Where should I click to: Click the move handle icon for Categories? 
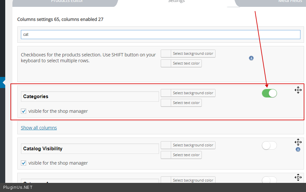298,90
